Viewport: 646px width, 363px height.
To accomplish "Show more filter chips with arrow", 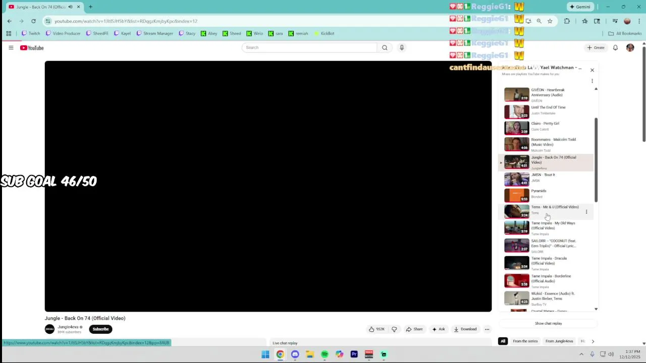I will tap(593, 341).
